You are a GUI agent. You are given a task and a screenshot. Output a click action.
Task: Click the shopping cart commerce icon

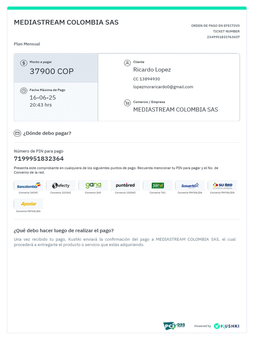click(127, 103)
